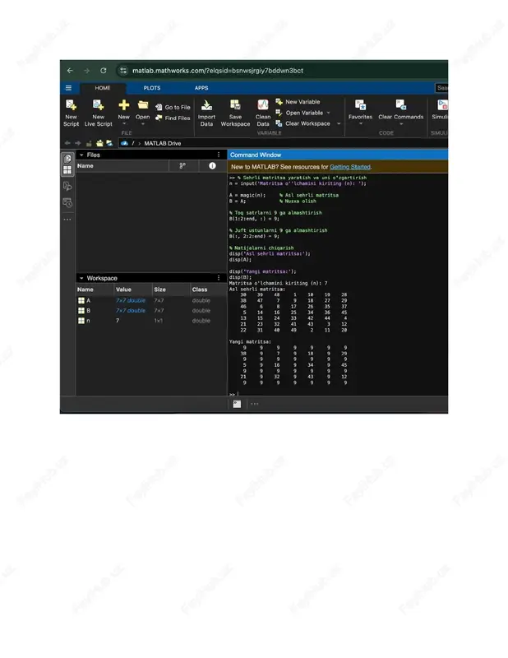Click the info column icon in Files
The width and height of the screenshot is (508, 658).
212,166
